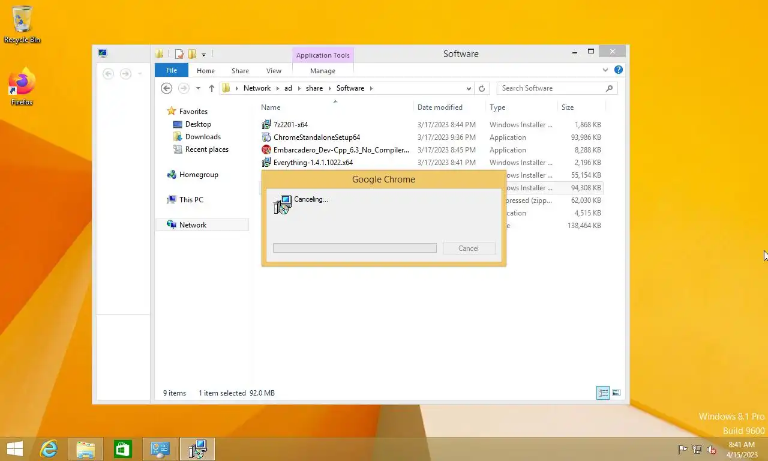
Task: Click the Cancel button in Google Chrome dialog
Action: pos(469,249)
